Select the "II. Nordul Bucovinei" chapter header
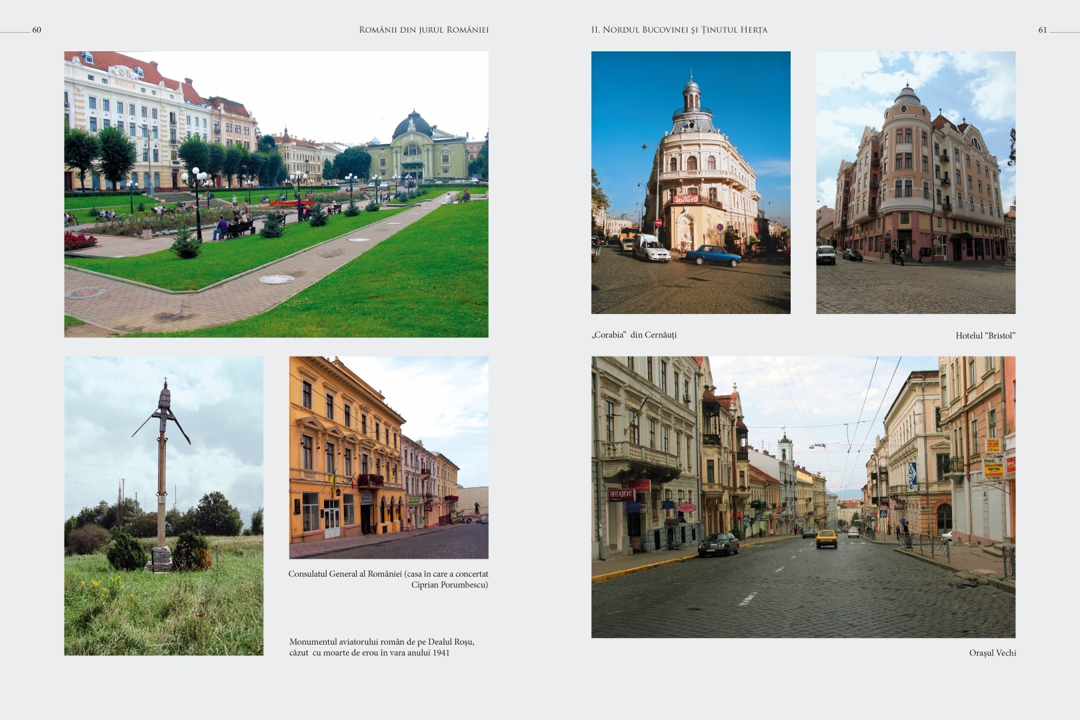This screenshot has height=720, width=1080. click(679, 30)
